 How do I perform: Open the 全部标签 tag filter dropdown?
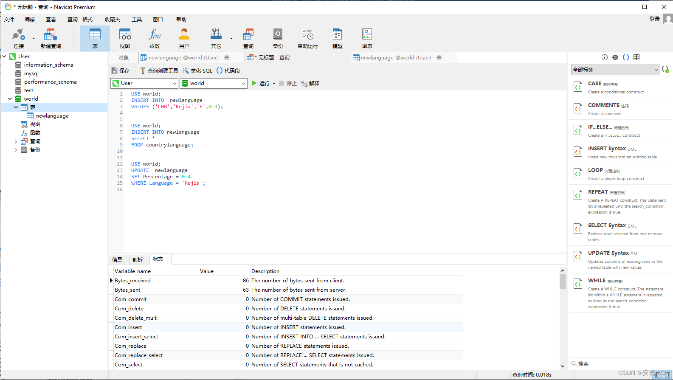615,70
